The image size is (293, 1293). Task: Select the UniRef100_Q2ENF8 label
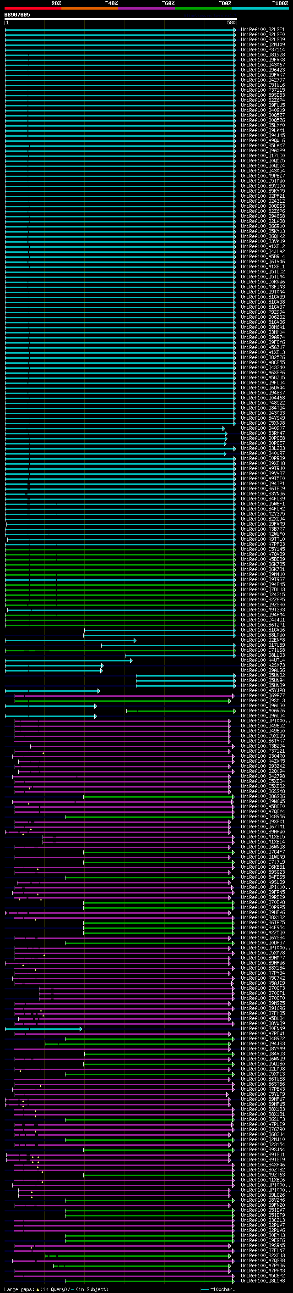(262, 640)
